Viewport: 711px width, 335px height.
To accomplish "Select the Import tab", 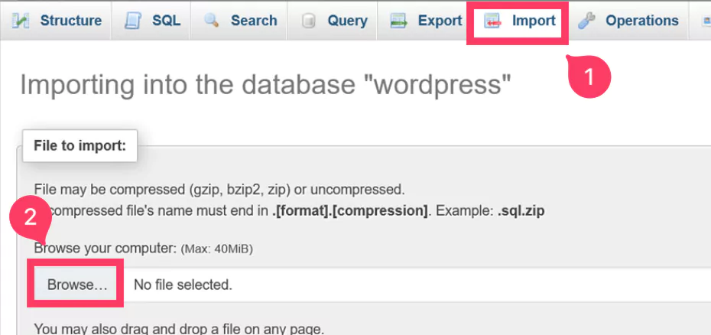I will [x=518, y=21].
